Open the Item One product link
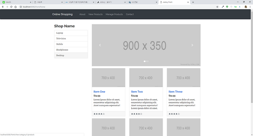 coord(99,92)
